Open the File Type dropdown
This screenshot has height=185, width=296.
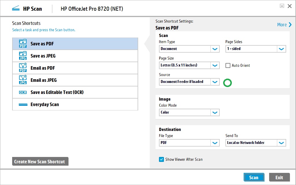(x=189, y=143)
